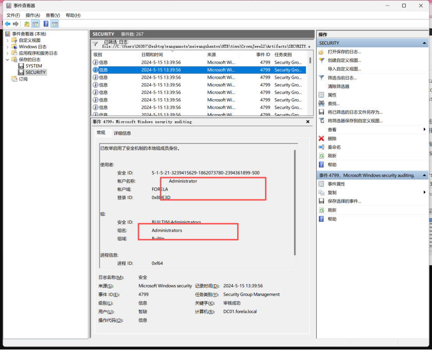Expand the Windows 日志 tree node
Image resolution: width=432 pixels, height=350 pixels.
tap(7, 47)
